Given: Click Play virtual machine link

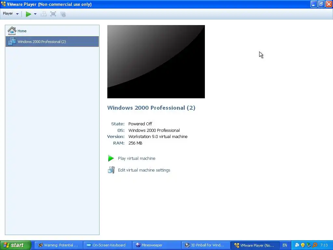Looking at the screenshot, I should click(137, 159).
